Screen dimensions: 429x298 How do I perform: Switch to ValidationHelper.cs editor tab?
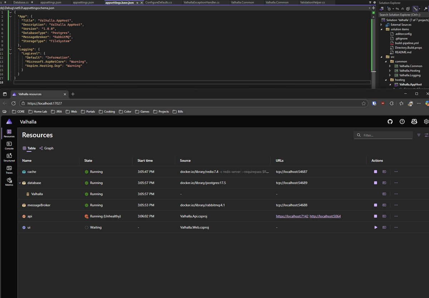(313, 3)
